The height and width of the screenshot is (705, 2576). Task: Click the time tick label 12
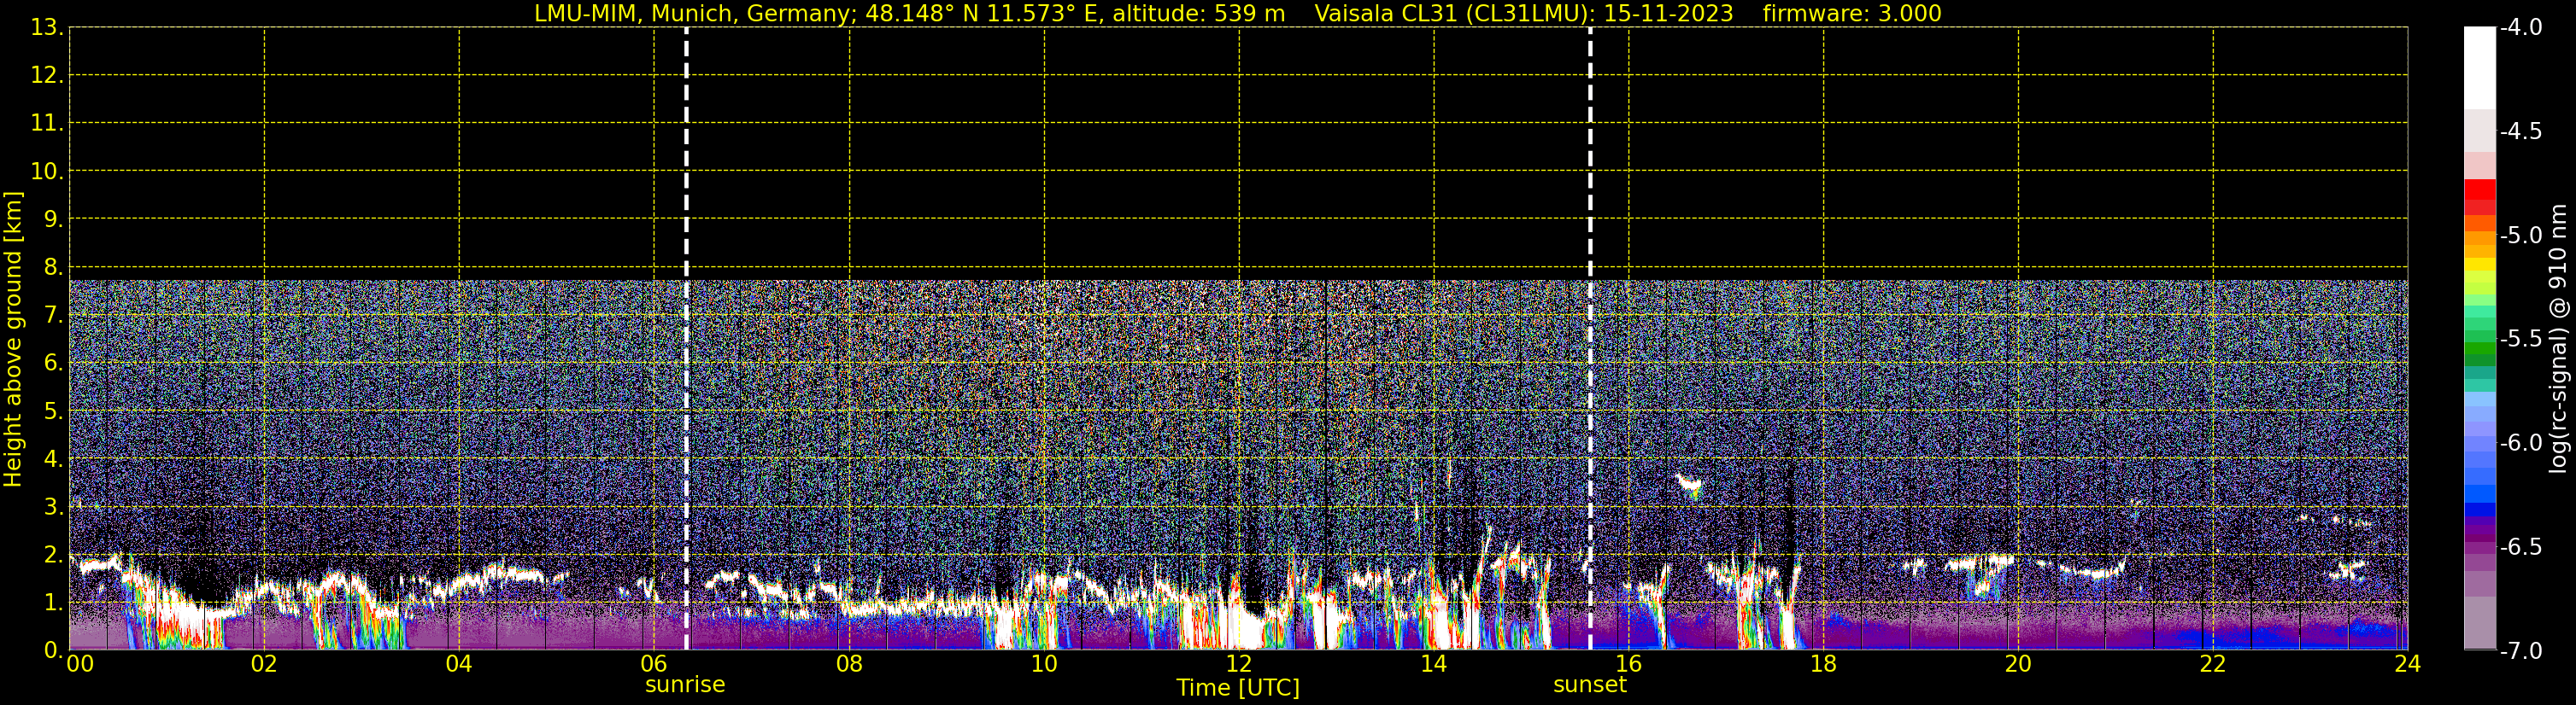(x=1239, y=665)
